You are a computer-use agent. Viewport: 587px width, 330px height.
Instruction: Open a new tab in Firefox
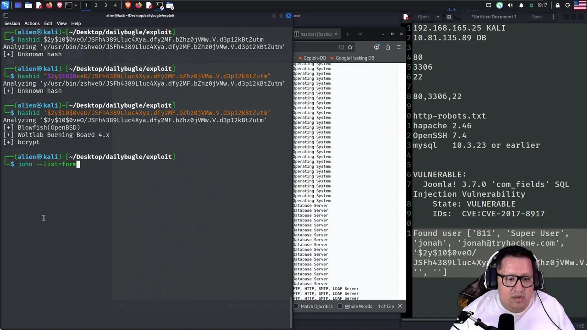(348, 34)
